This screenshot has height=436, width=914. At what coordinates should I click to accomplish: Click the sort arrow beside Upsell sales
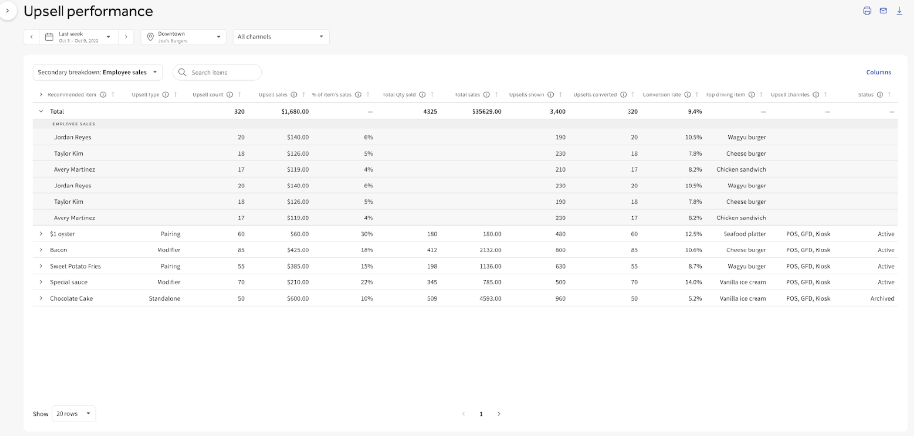tap(304, 94)
